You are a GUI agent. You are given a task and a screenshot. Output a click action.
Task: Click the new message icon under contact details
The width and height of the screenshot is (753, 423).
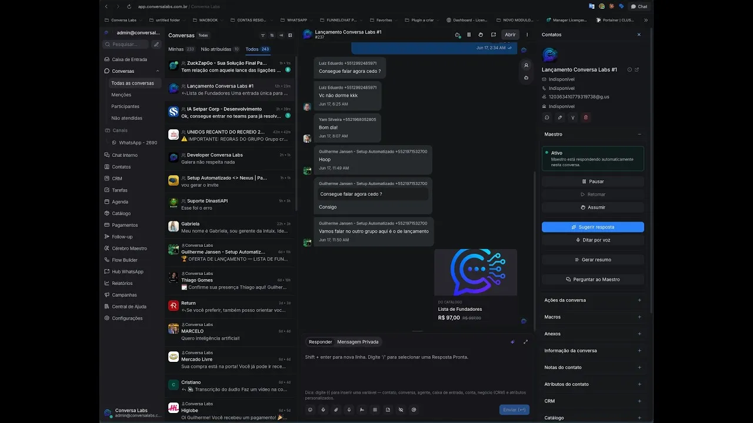tap(547, 117)
